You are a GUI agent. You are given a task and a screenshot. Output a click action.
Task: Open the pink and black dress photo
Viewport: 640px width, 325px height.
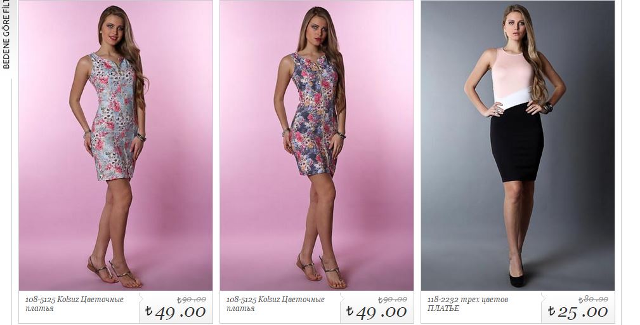point(518,145)
